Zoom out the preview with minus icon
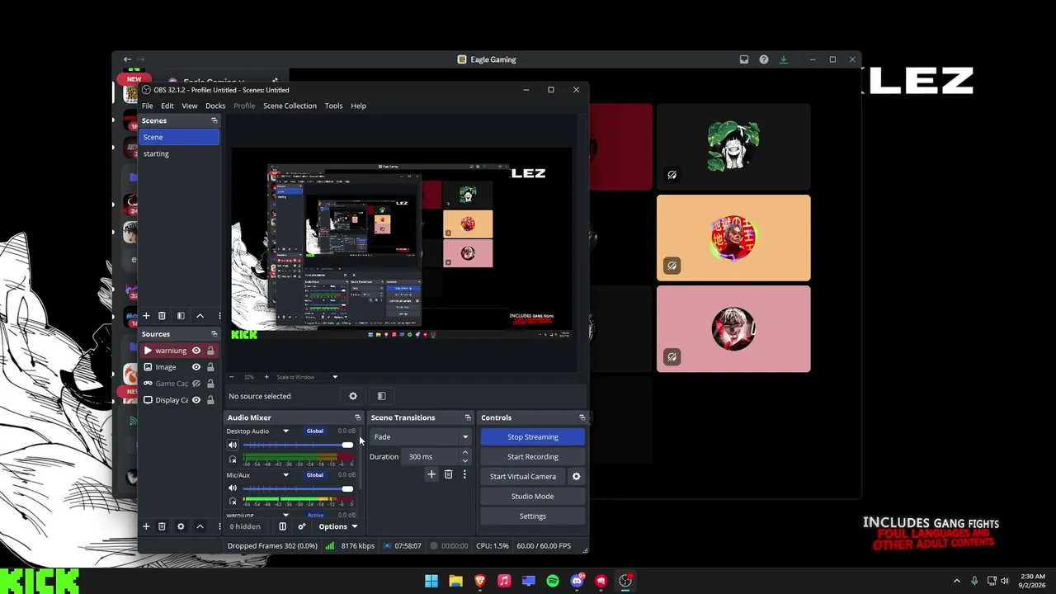 pyautogui.click(x=232, y=377)
